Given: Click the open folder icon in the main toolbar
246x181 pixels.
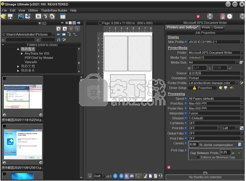Looking at the screenshot, I should click(3, 16).
